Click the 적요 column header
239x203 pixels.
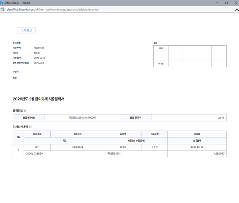click(65, 141)
